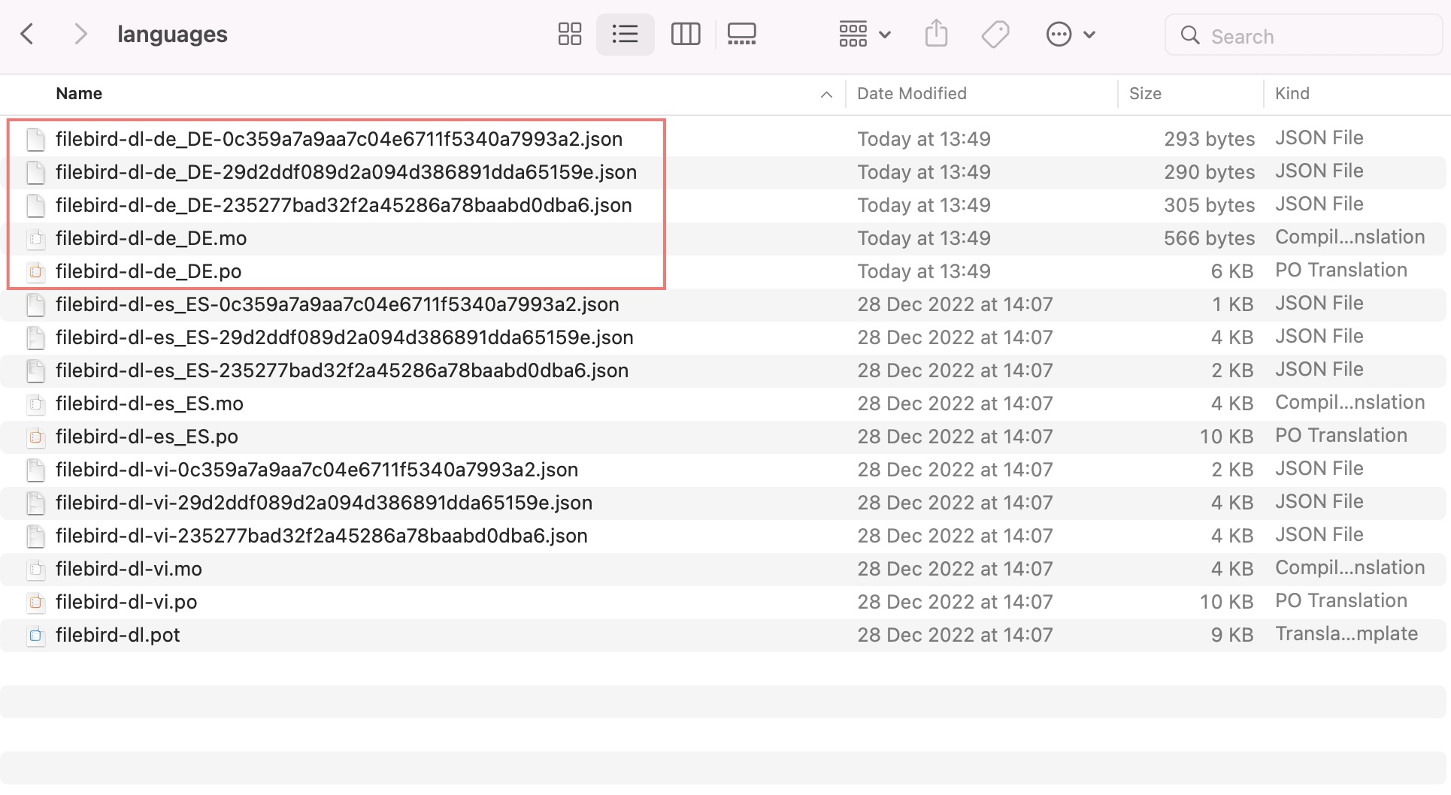The height and width of the screenshot is (795, 1451).
Task: Sort by Date Modified column header
Action: 911,94
